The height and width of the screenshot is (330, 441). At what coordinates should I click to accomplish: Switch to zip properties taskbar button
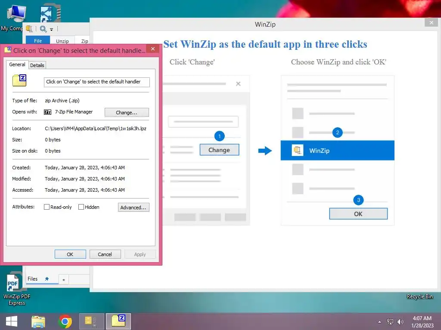tap(118, 321)
